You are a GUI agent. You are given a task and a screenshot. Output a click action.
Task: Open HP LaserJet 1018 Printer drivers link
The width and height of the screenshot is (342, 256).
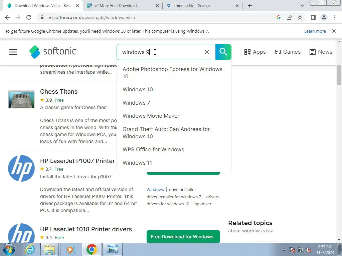pyautogui.click(x=86, y=229)
